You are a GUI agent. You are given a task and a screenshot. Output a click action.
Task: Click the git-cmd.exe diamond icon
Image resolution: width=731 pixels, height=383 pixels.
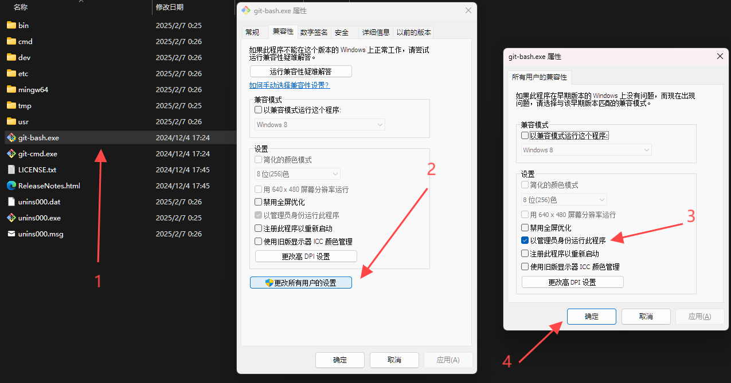click(x=10, y=153)
